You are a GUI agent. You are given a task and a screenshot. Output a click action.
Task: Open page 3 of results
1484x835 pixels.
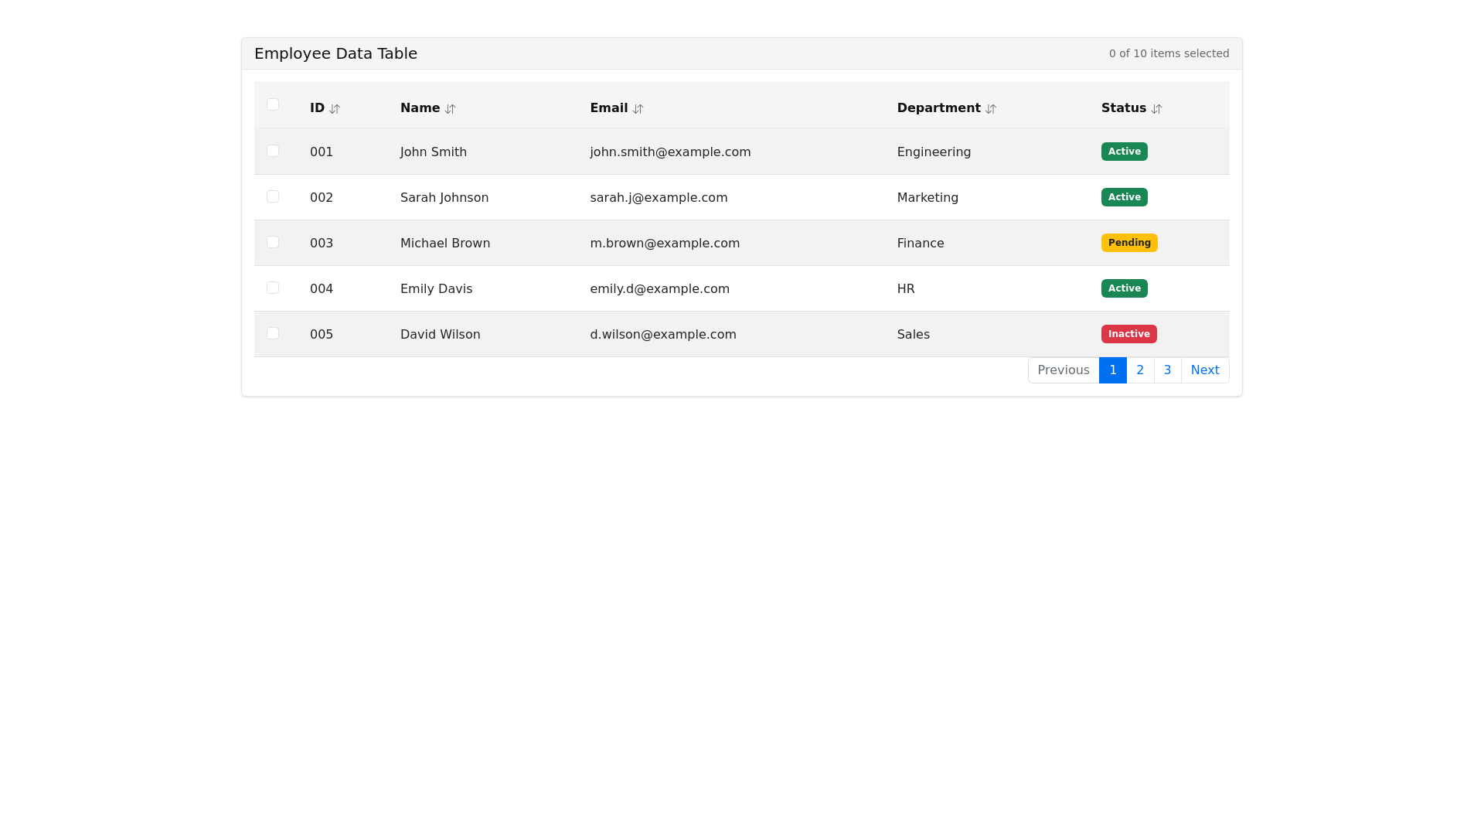pos(1167,370)
